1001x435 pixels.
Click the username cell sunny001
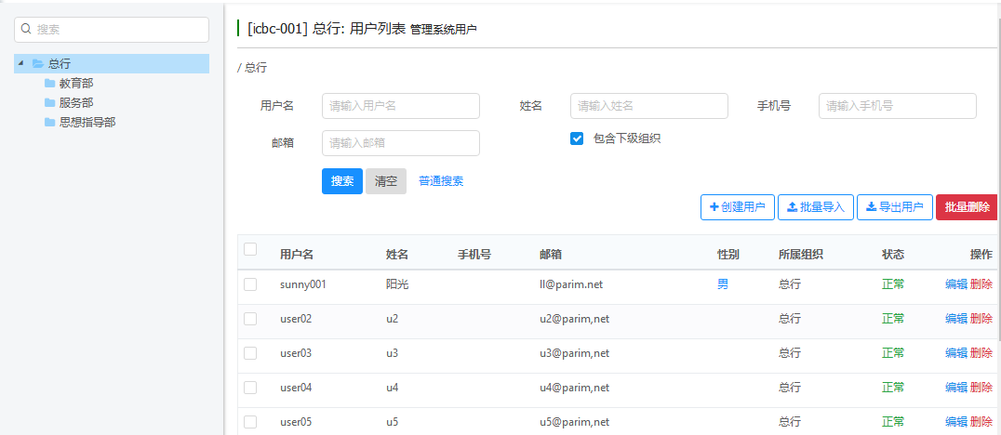(x=302, y=284)
